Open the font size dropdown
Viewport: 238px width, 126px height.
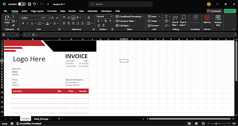(49, 18)
